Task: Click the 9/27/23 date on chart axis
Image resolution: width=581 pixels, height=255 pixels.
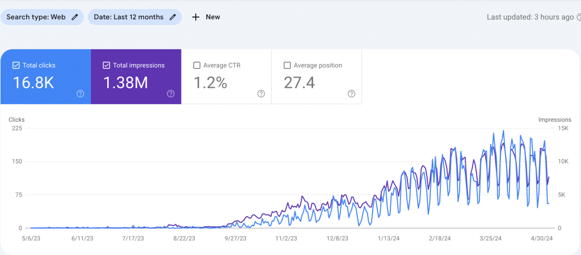Action: tap(234, 239)
